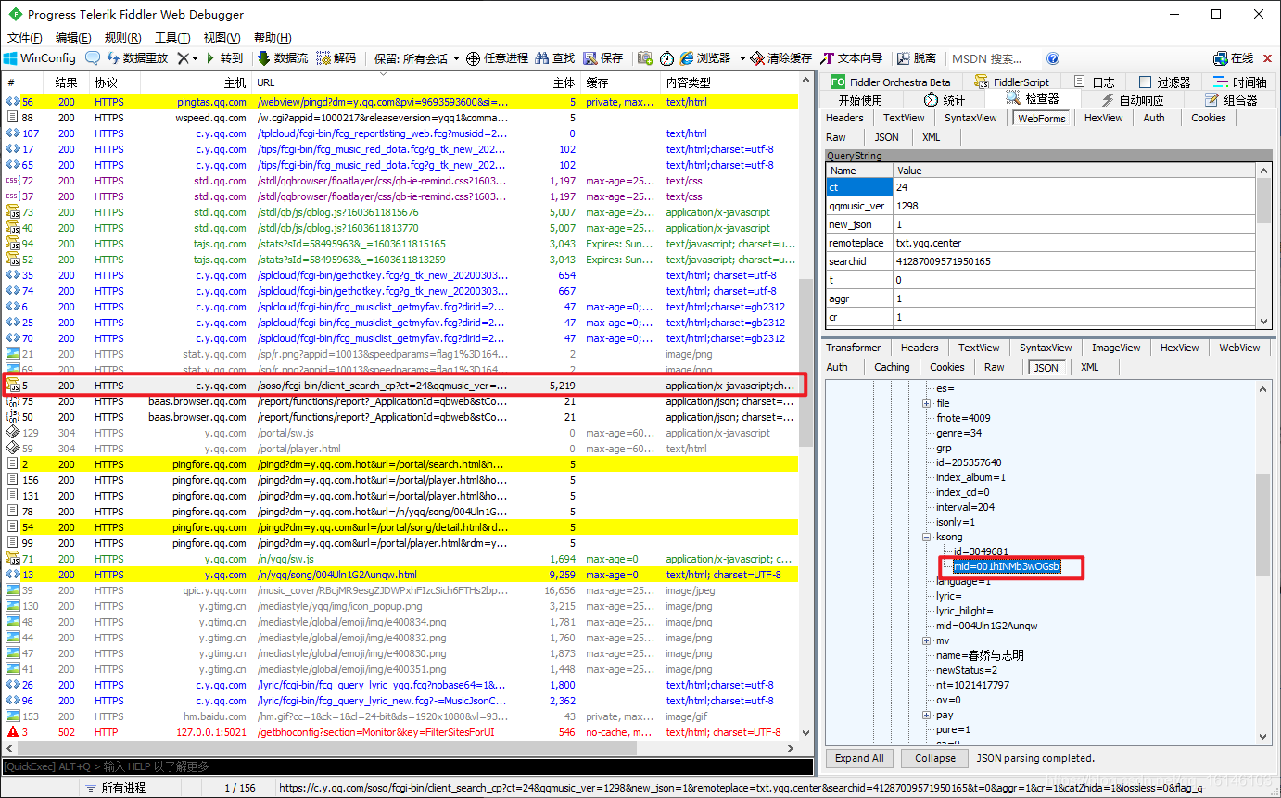Click the 清除缓存 clear cache button
Viewport: 1281px width, 798px height.
(x=780, y=58)
